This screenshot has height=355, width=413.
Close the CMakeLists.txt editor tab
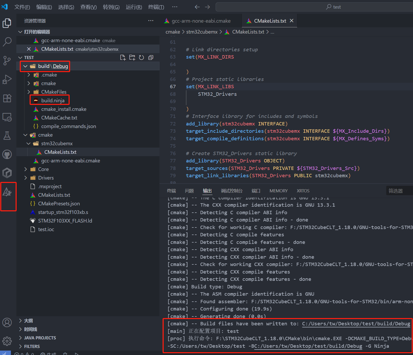pos(292,21)
